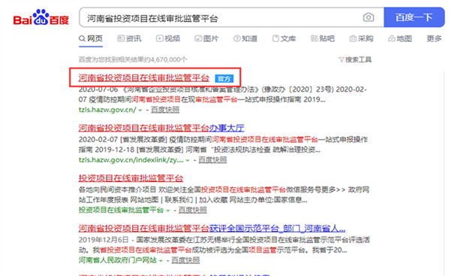Open 百度快照 for first result

(165, 110)
